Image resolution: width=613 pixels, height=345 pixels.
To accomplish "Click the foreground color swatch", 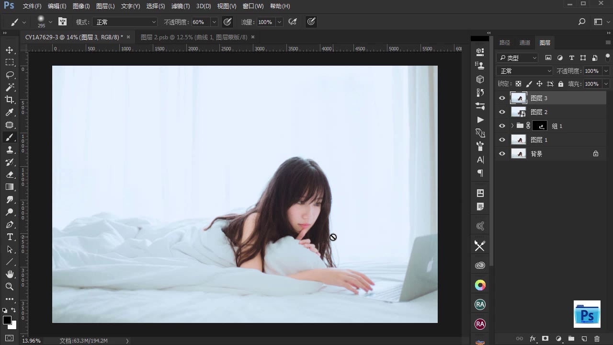I will click(x=7, y=320).
